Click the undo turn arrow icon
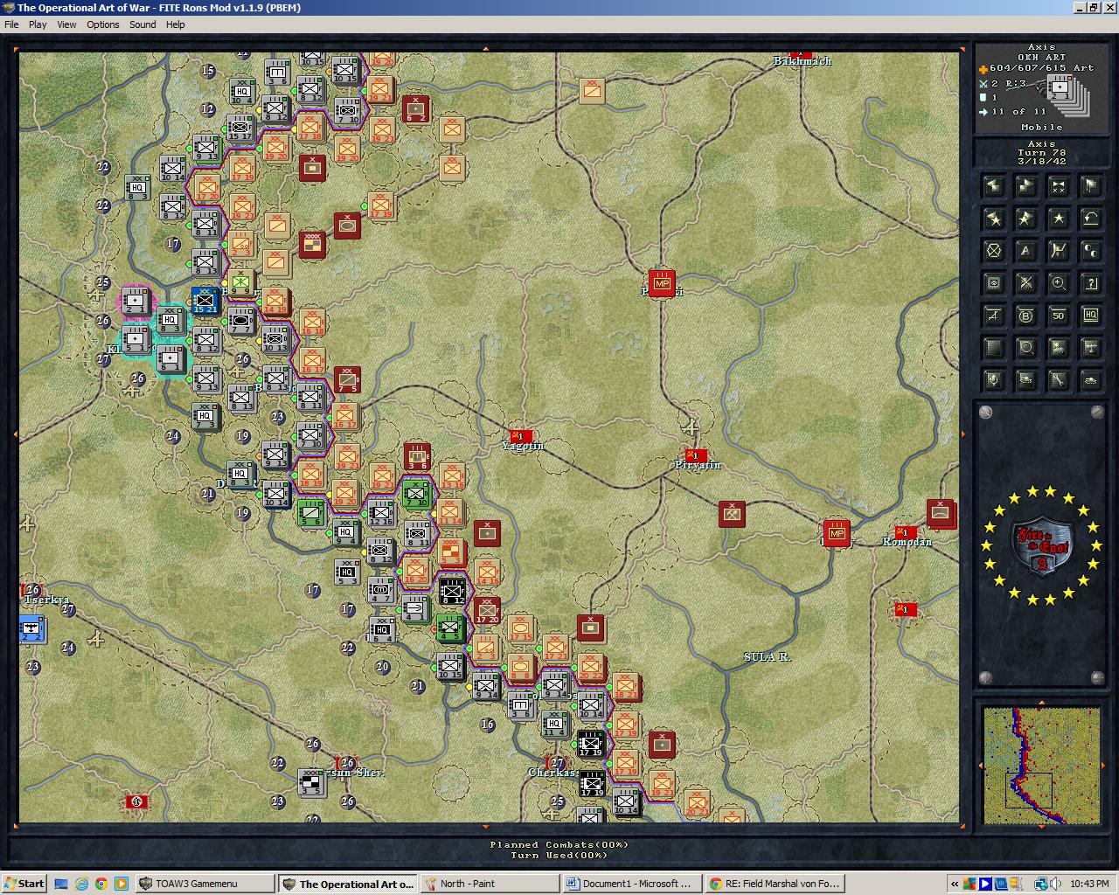1119x895 pixels. pyautogui.click(x=1089, y=219)
